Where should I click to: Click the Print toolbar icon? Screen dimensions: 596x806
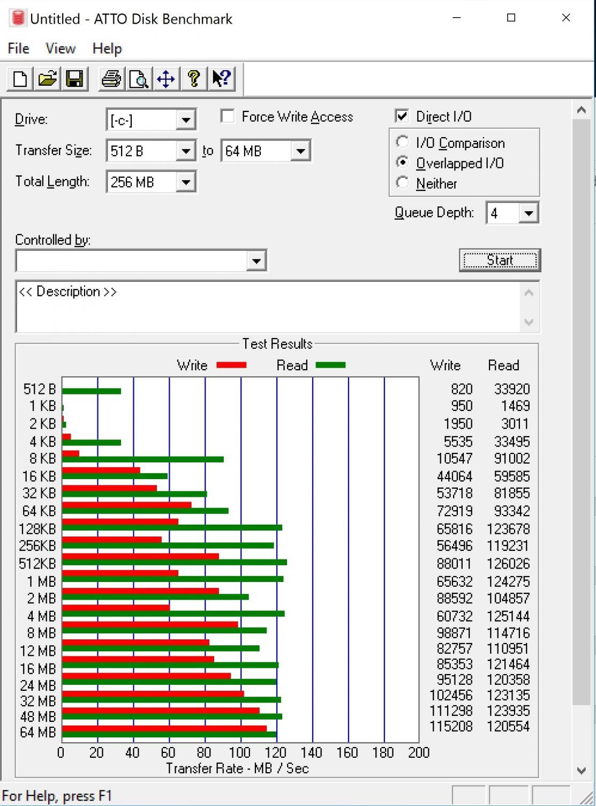(111, 79)
